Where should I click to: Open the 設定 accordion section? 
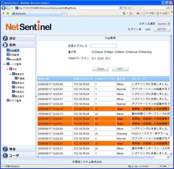pyautogui.click(x=19, y=38)
